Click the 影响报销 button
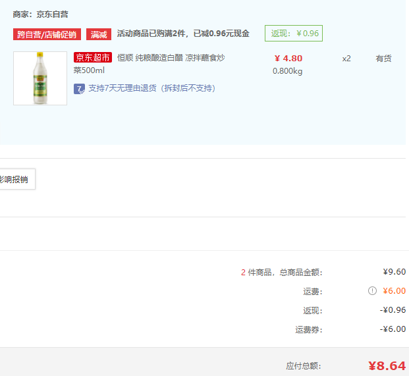This screenshot has height=376, width=409. coord(16,179)
